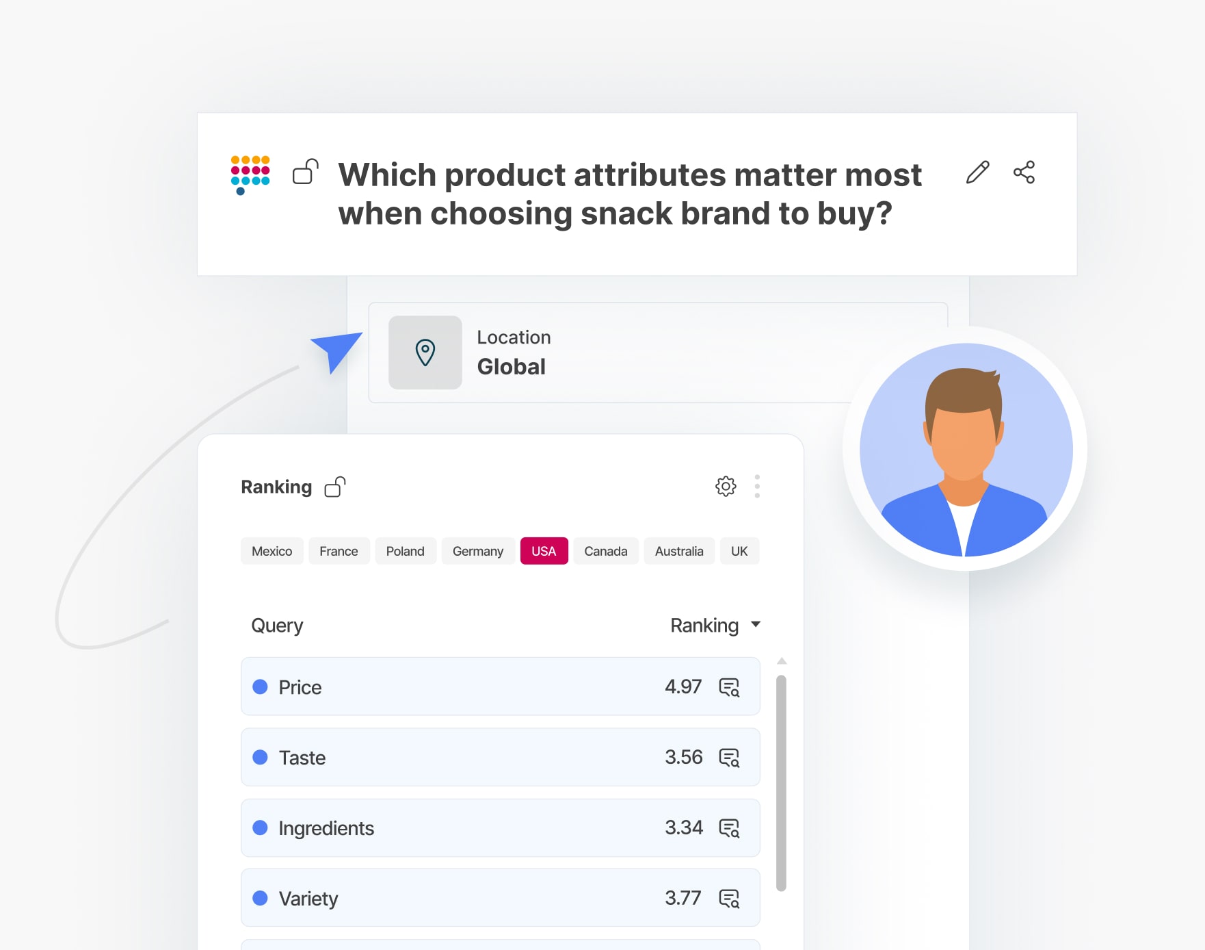Click the pencil edit icon beside the question

point(977,172)
